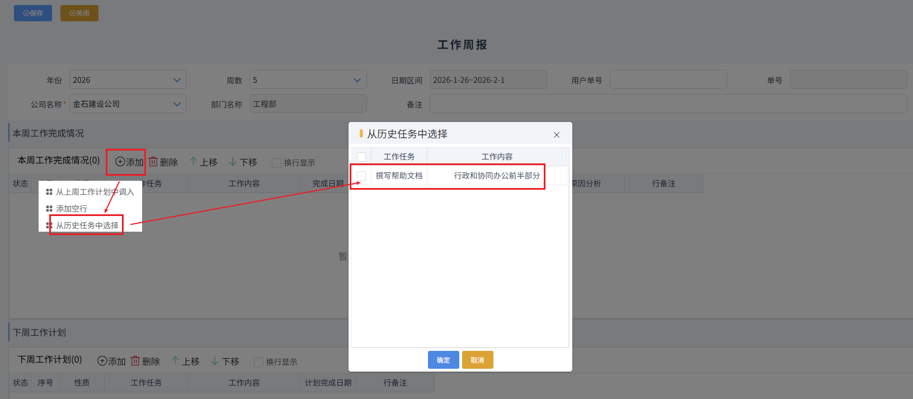The width and height of the screenshot is (913, 399).
Task: Click the 备注 input field
Action: [x=668, y=104]
